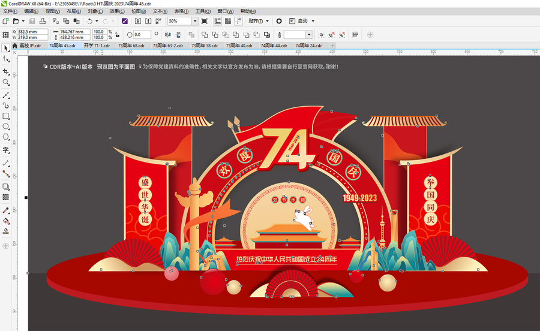Select the Interactive Fill tool
This screenshot has width=540, height=331.
pos(5,221)
